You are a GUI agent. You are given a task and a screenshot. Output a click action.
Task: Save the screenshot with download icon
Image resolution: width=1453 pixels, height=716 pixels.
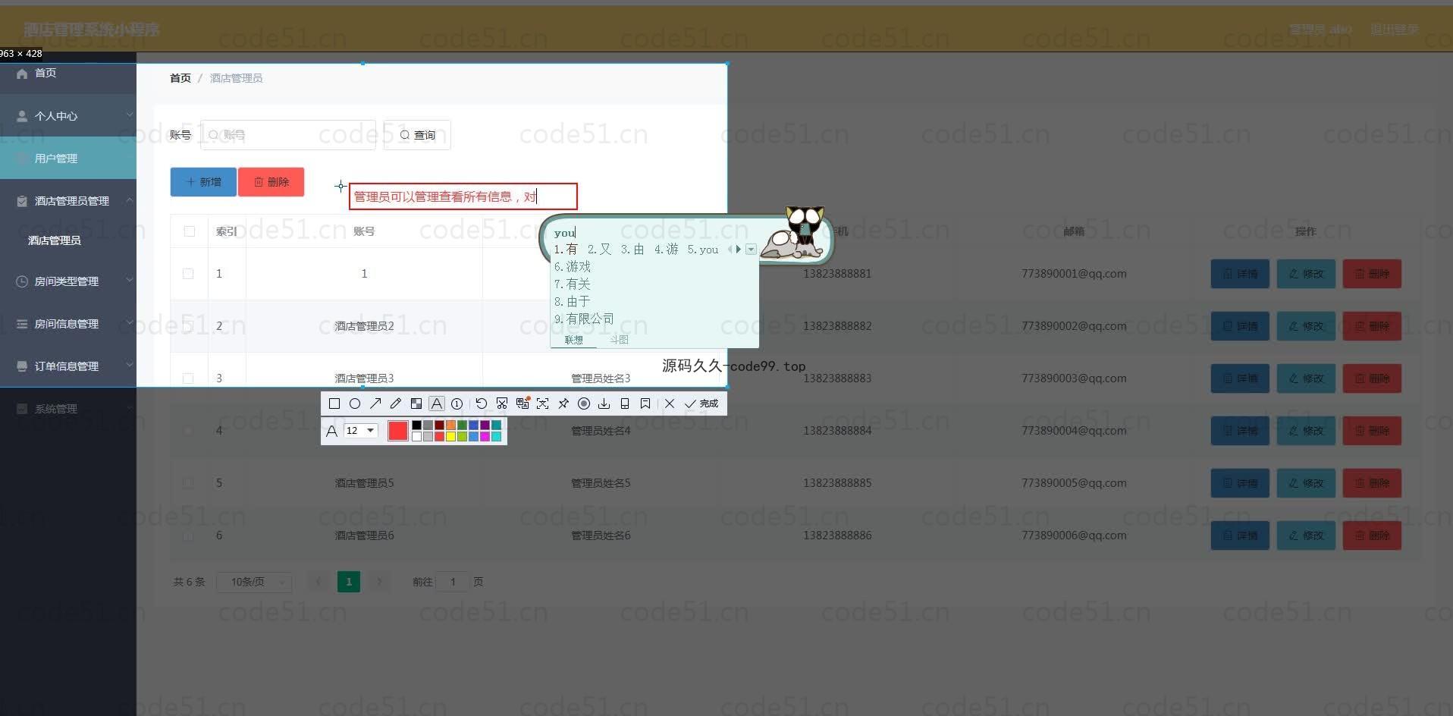pyautogui.click(x=604, y=404)
